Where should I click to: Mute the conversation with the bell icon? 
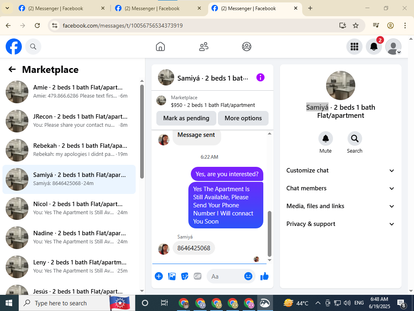[326, 138]
